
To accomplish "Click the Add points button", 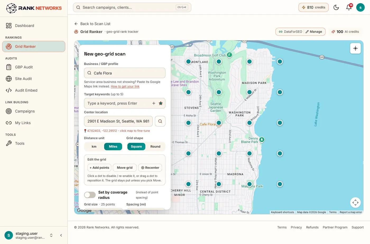I will click(x=99, y=168).
